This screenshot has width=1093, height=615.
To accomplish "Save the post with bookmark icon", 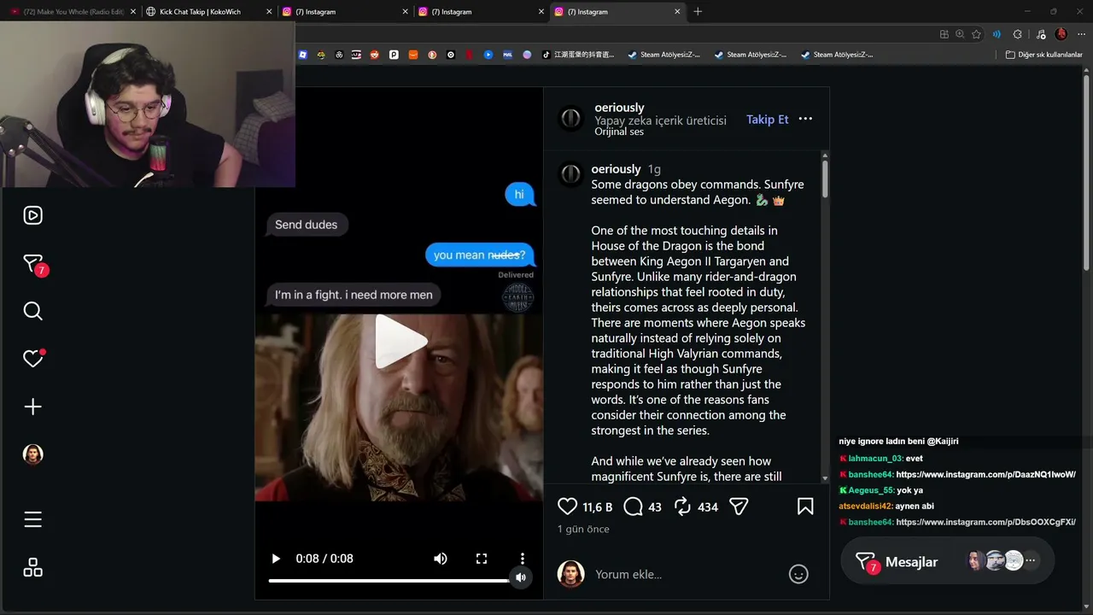I will 805,507.
